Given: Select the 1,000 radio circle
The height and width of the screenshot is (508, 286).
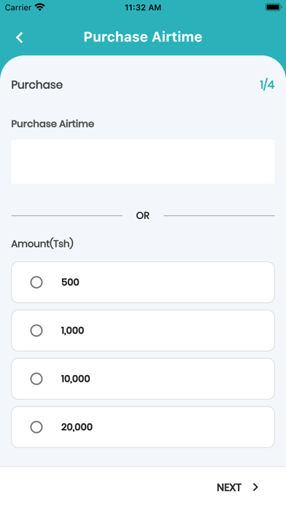Looking at the screenshot, I should (36, 331).
